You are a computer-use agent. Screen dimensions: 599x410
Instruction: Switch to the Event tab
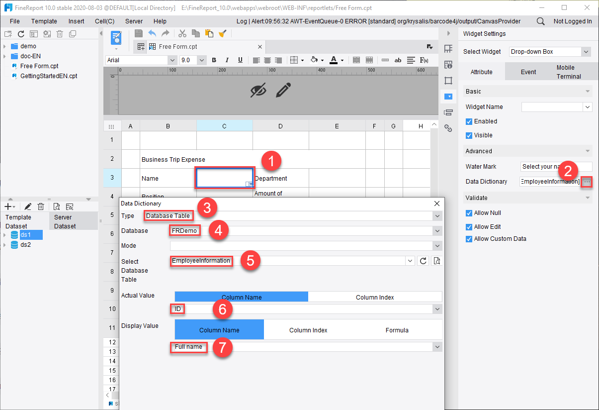tap(528, 72)
